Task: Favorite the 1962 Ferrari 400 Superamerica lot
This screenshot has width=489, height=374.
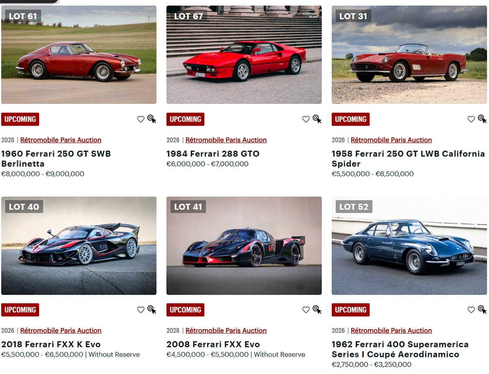Action: coord(471,310)
